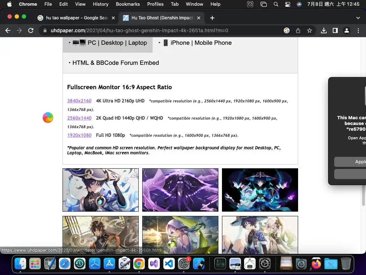Open the Tab menu
The height and width of the screenshot is (275, 366).
pyautogui.click(x=174, y=4)
